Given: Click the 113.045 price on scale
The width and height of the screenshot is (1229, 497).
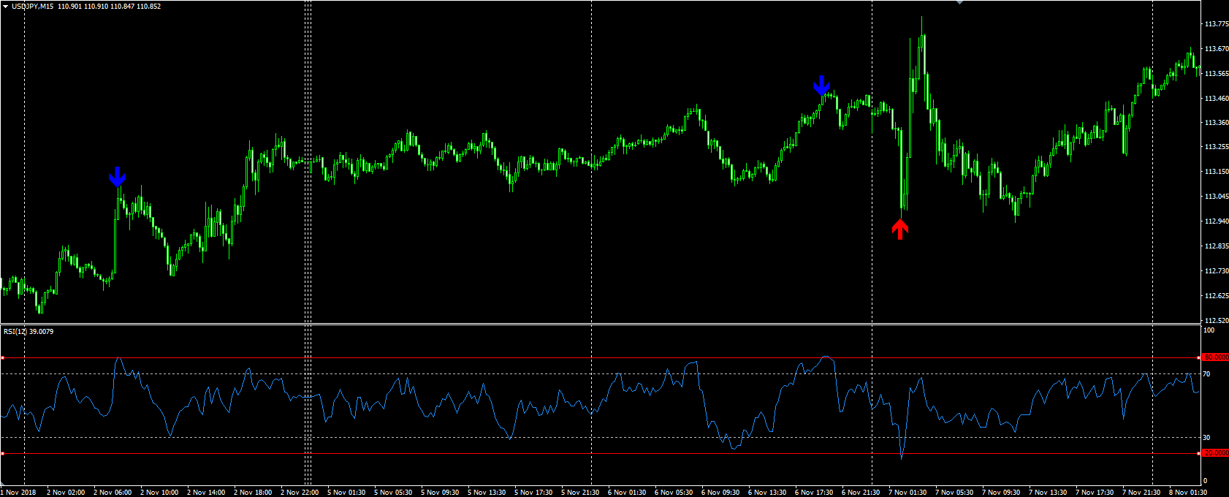Looking at the screenshot, I should coord(1217,197).
